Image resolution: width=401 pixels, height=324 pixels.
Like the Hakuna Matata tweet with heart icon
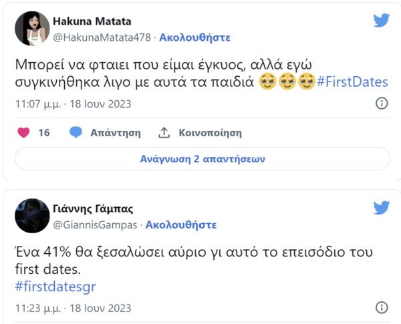23,133
